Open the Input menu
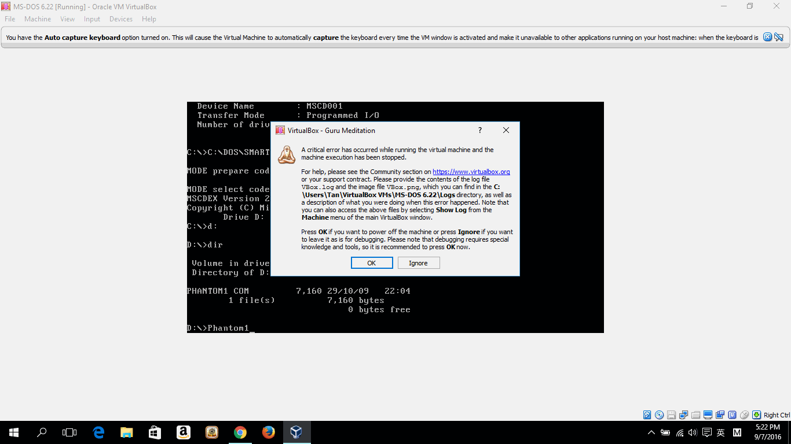Image resolution: width=791 pixels, height=444 pixels. point(92,19)
